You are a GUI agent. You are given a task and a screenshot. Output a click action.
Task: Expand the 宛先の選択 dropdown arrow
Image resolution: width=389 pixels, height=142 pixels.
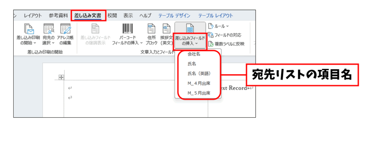click(x=53, y=43)
